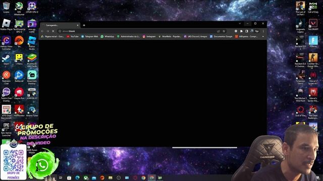
Task: Select Roblox Studio desktop icon
Action: (x=32, y=43)
